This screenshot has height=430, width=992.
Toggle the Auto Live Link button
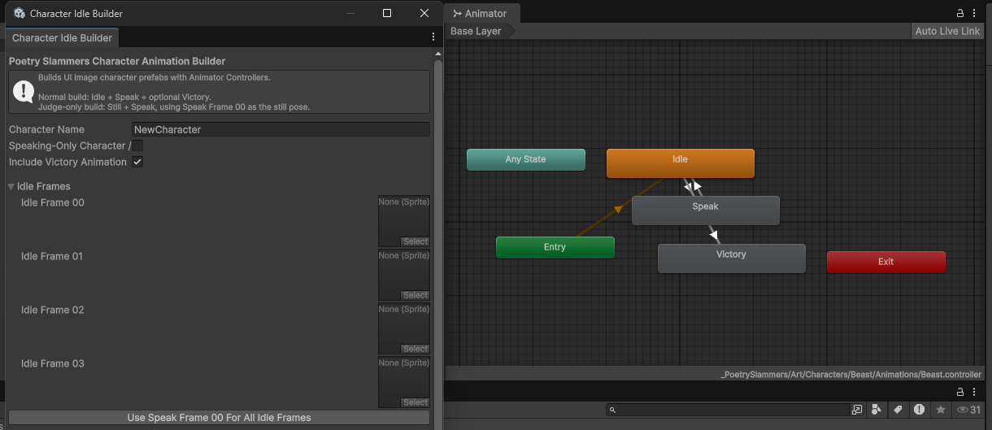[x=947, y=31]
